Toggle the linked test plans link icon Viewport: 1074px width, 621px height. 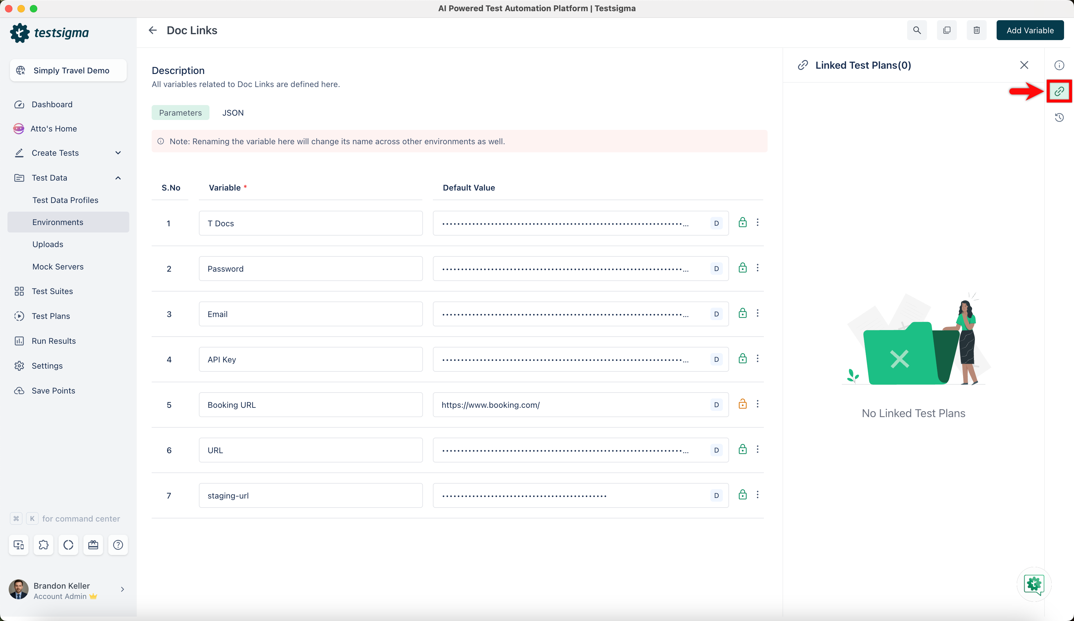pos(1059,91)
